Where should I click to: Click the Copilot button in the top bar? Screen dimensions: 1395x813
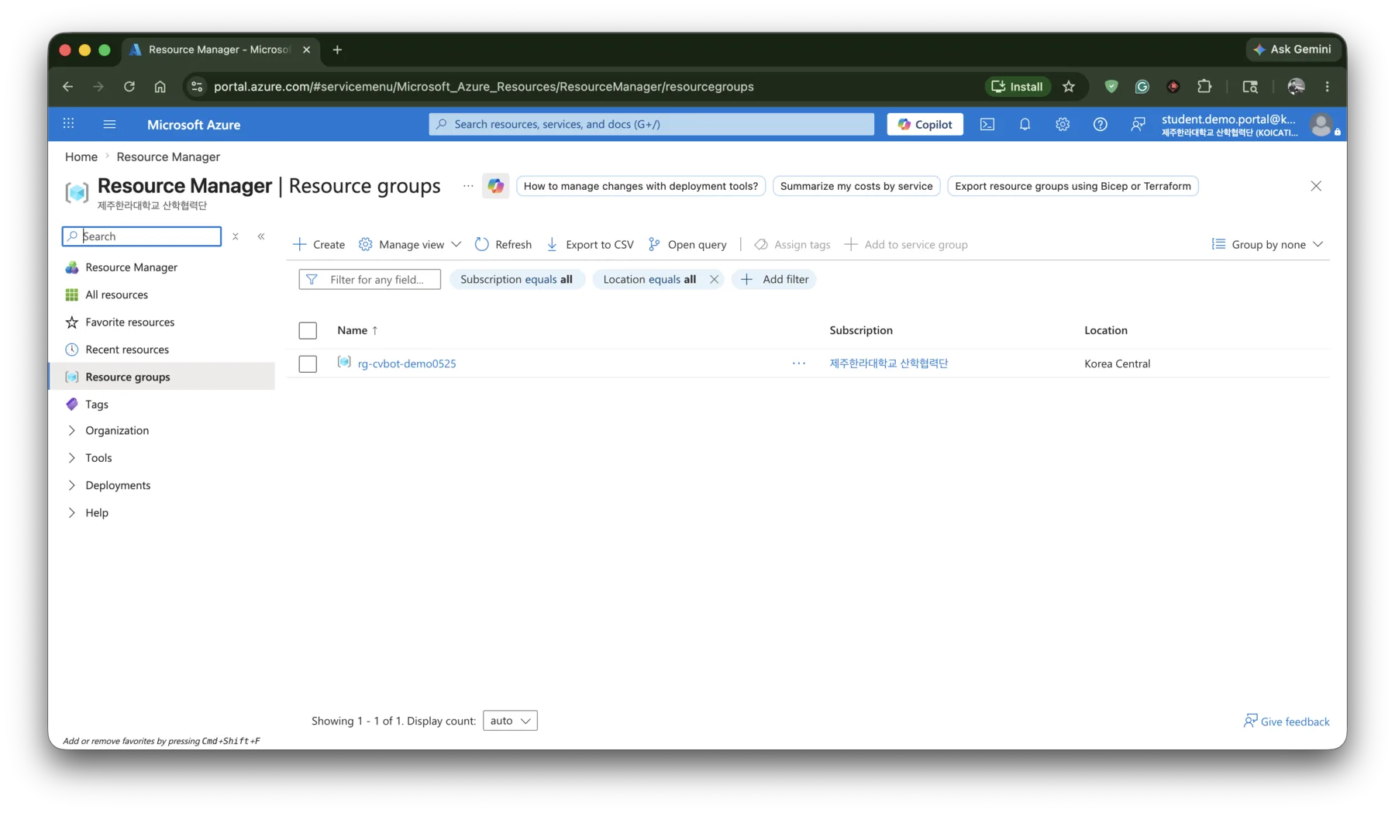tap(925, 124)
